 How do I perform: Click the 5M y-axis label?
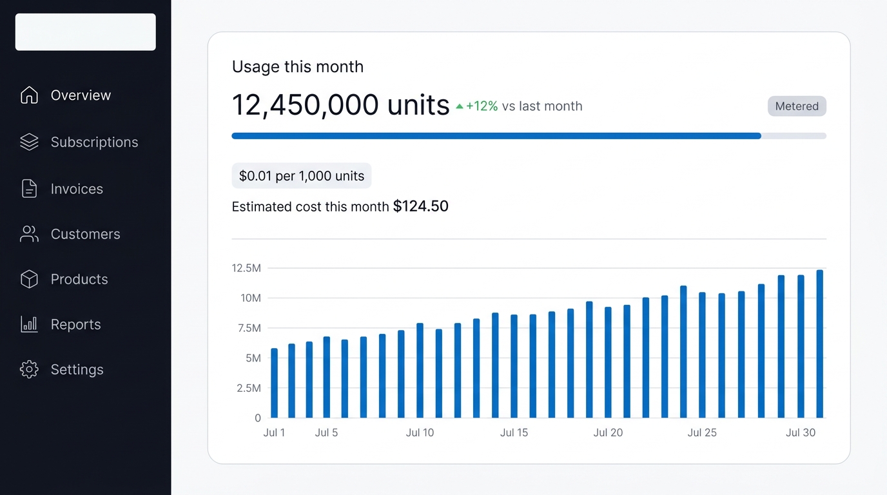[253, 358]
